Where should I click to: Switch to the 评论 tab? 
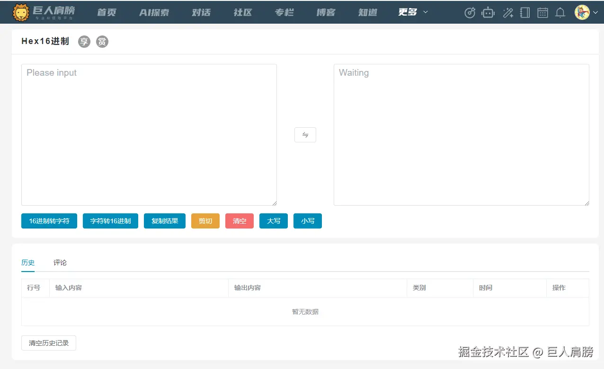point(60,263)
